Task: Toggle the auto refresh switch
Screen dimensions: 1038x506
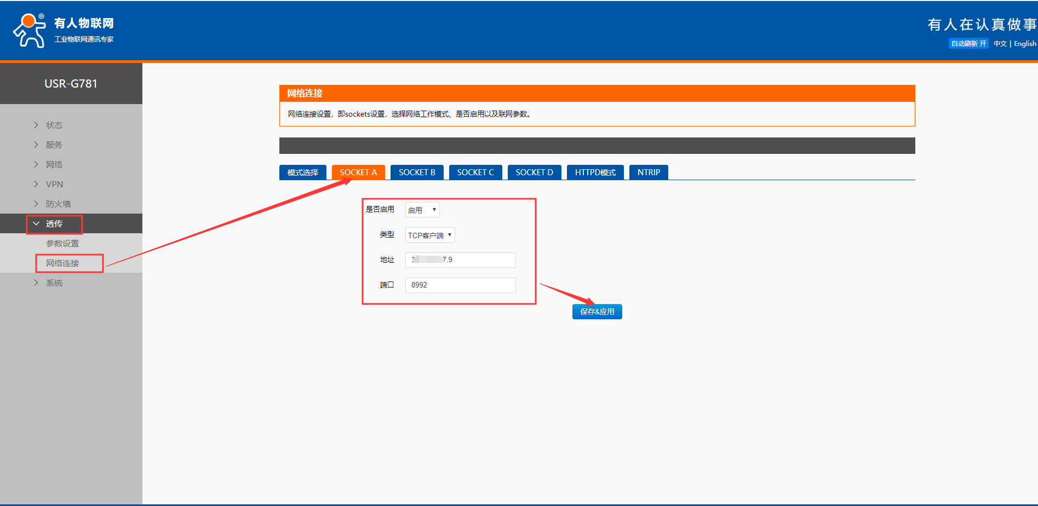Action: 968,44
